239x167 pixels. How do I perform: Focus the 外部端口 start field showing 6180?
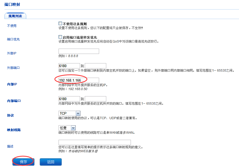[69, 66]
